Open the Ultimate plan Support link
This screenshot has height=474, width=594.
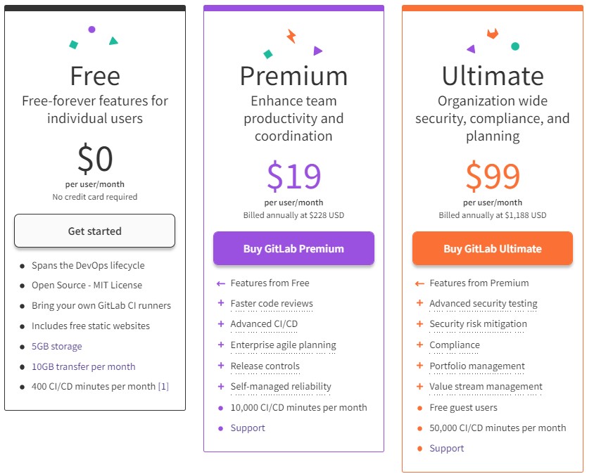[x=447, y=448]
